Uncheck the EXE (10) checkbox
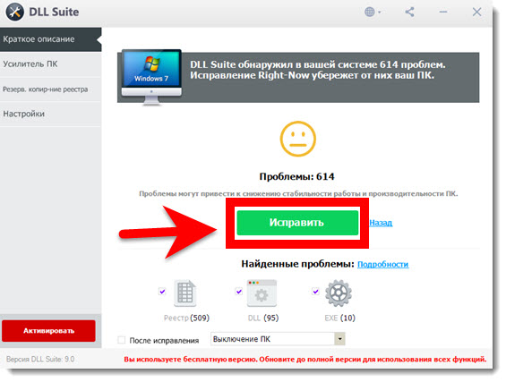Image resolution: width=506 pixels, height=382 pixels. 315,292
